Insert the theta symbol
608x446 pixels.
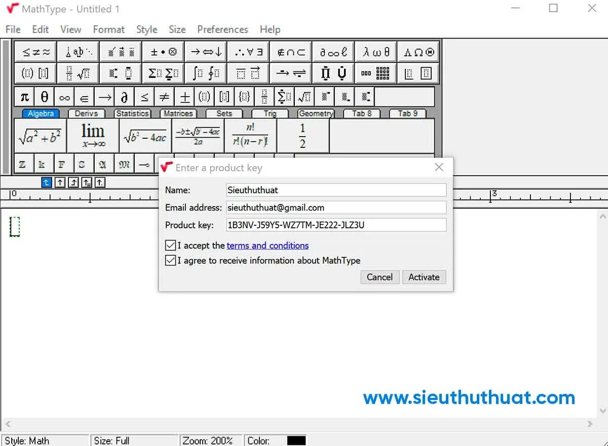[x=45, y=97]
